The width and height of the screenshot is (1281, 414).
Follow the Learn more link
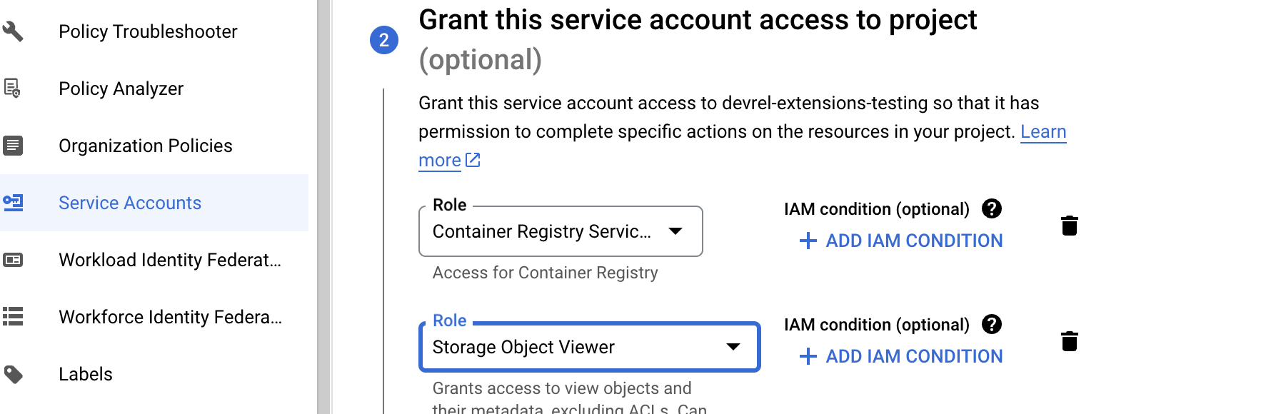pyautogui.click(x=1043, y=132)
